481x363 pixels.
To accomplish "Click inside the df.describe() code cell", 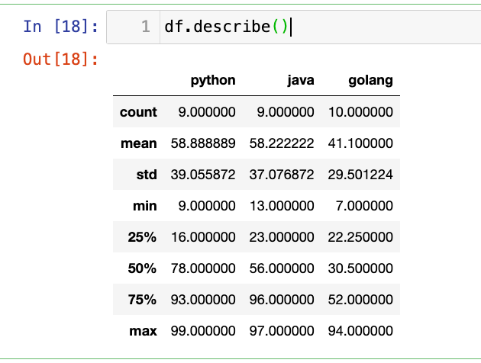I will point(305,27).
